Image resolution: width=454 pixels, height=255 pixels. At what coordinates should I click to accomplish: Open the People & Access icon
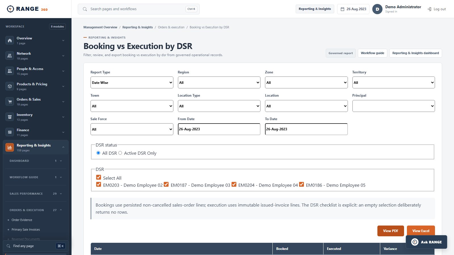click(10, 71)
